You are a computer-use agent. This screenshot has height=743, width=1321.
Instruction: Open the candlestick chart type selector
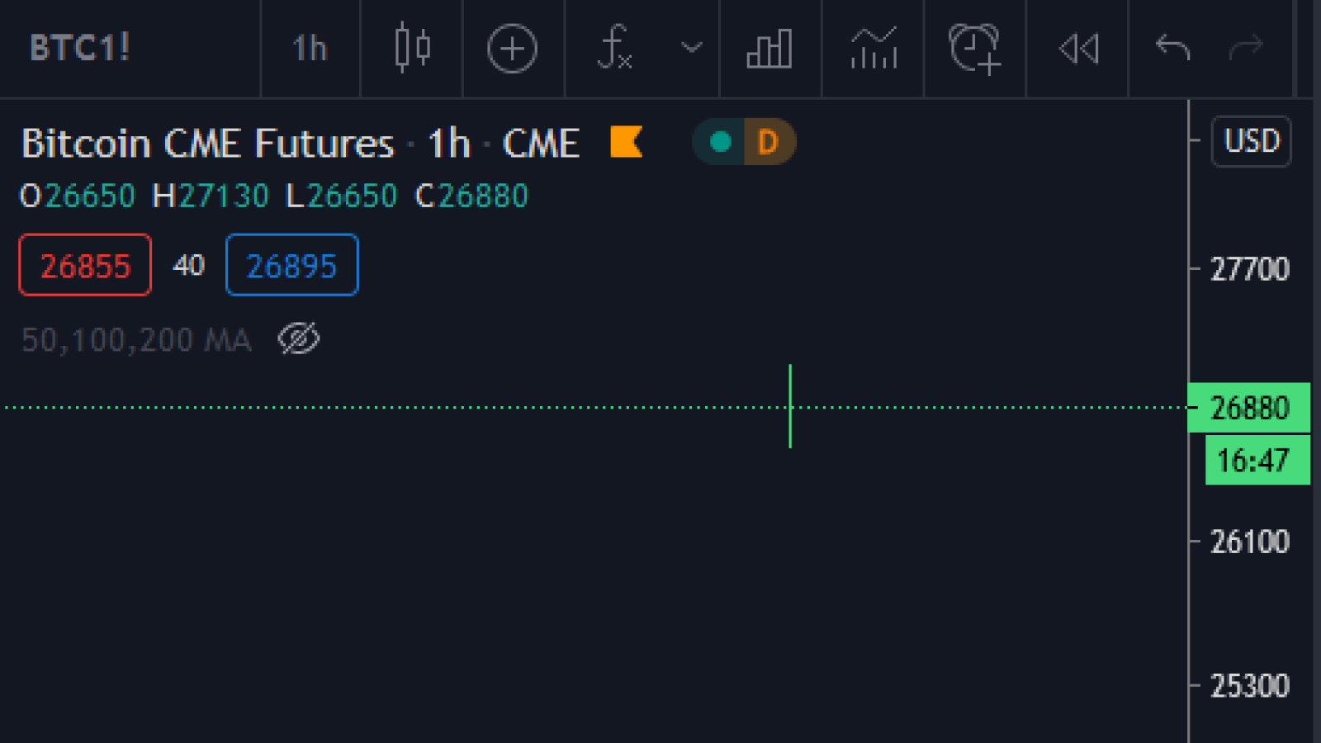[x=412, y=48]
